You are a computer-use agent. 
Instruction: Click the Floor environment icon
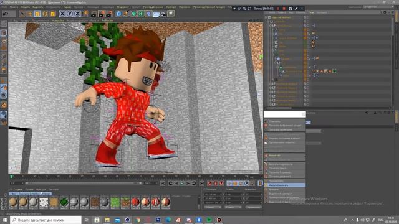156,14
